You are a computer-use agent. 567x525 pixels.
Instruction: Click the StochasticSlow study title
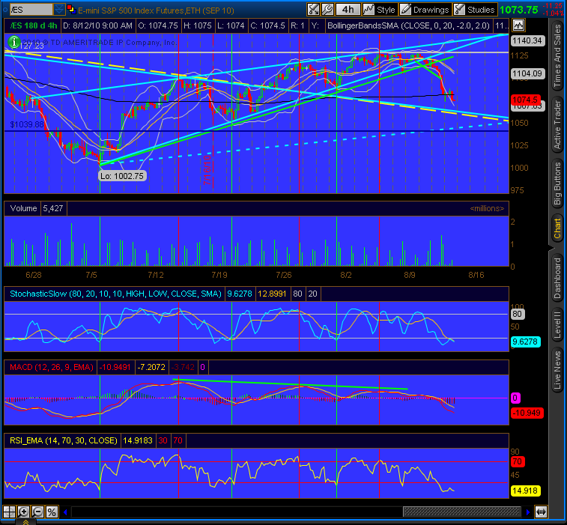pyautogui.click(x=115, y=294)
